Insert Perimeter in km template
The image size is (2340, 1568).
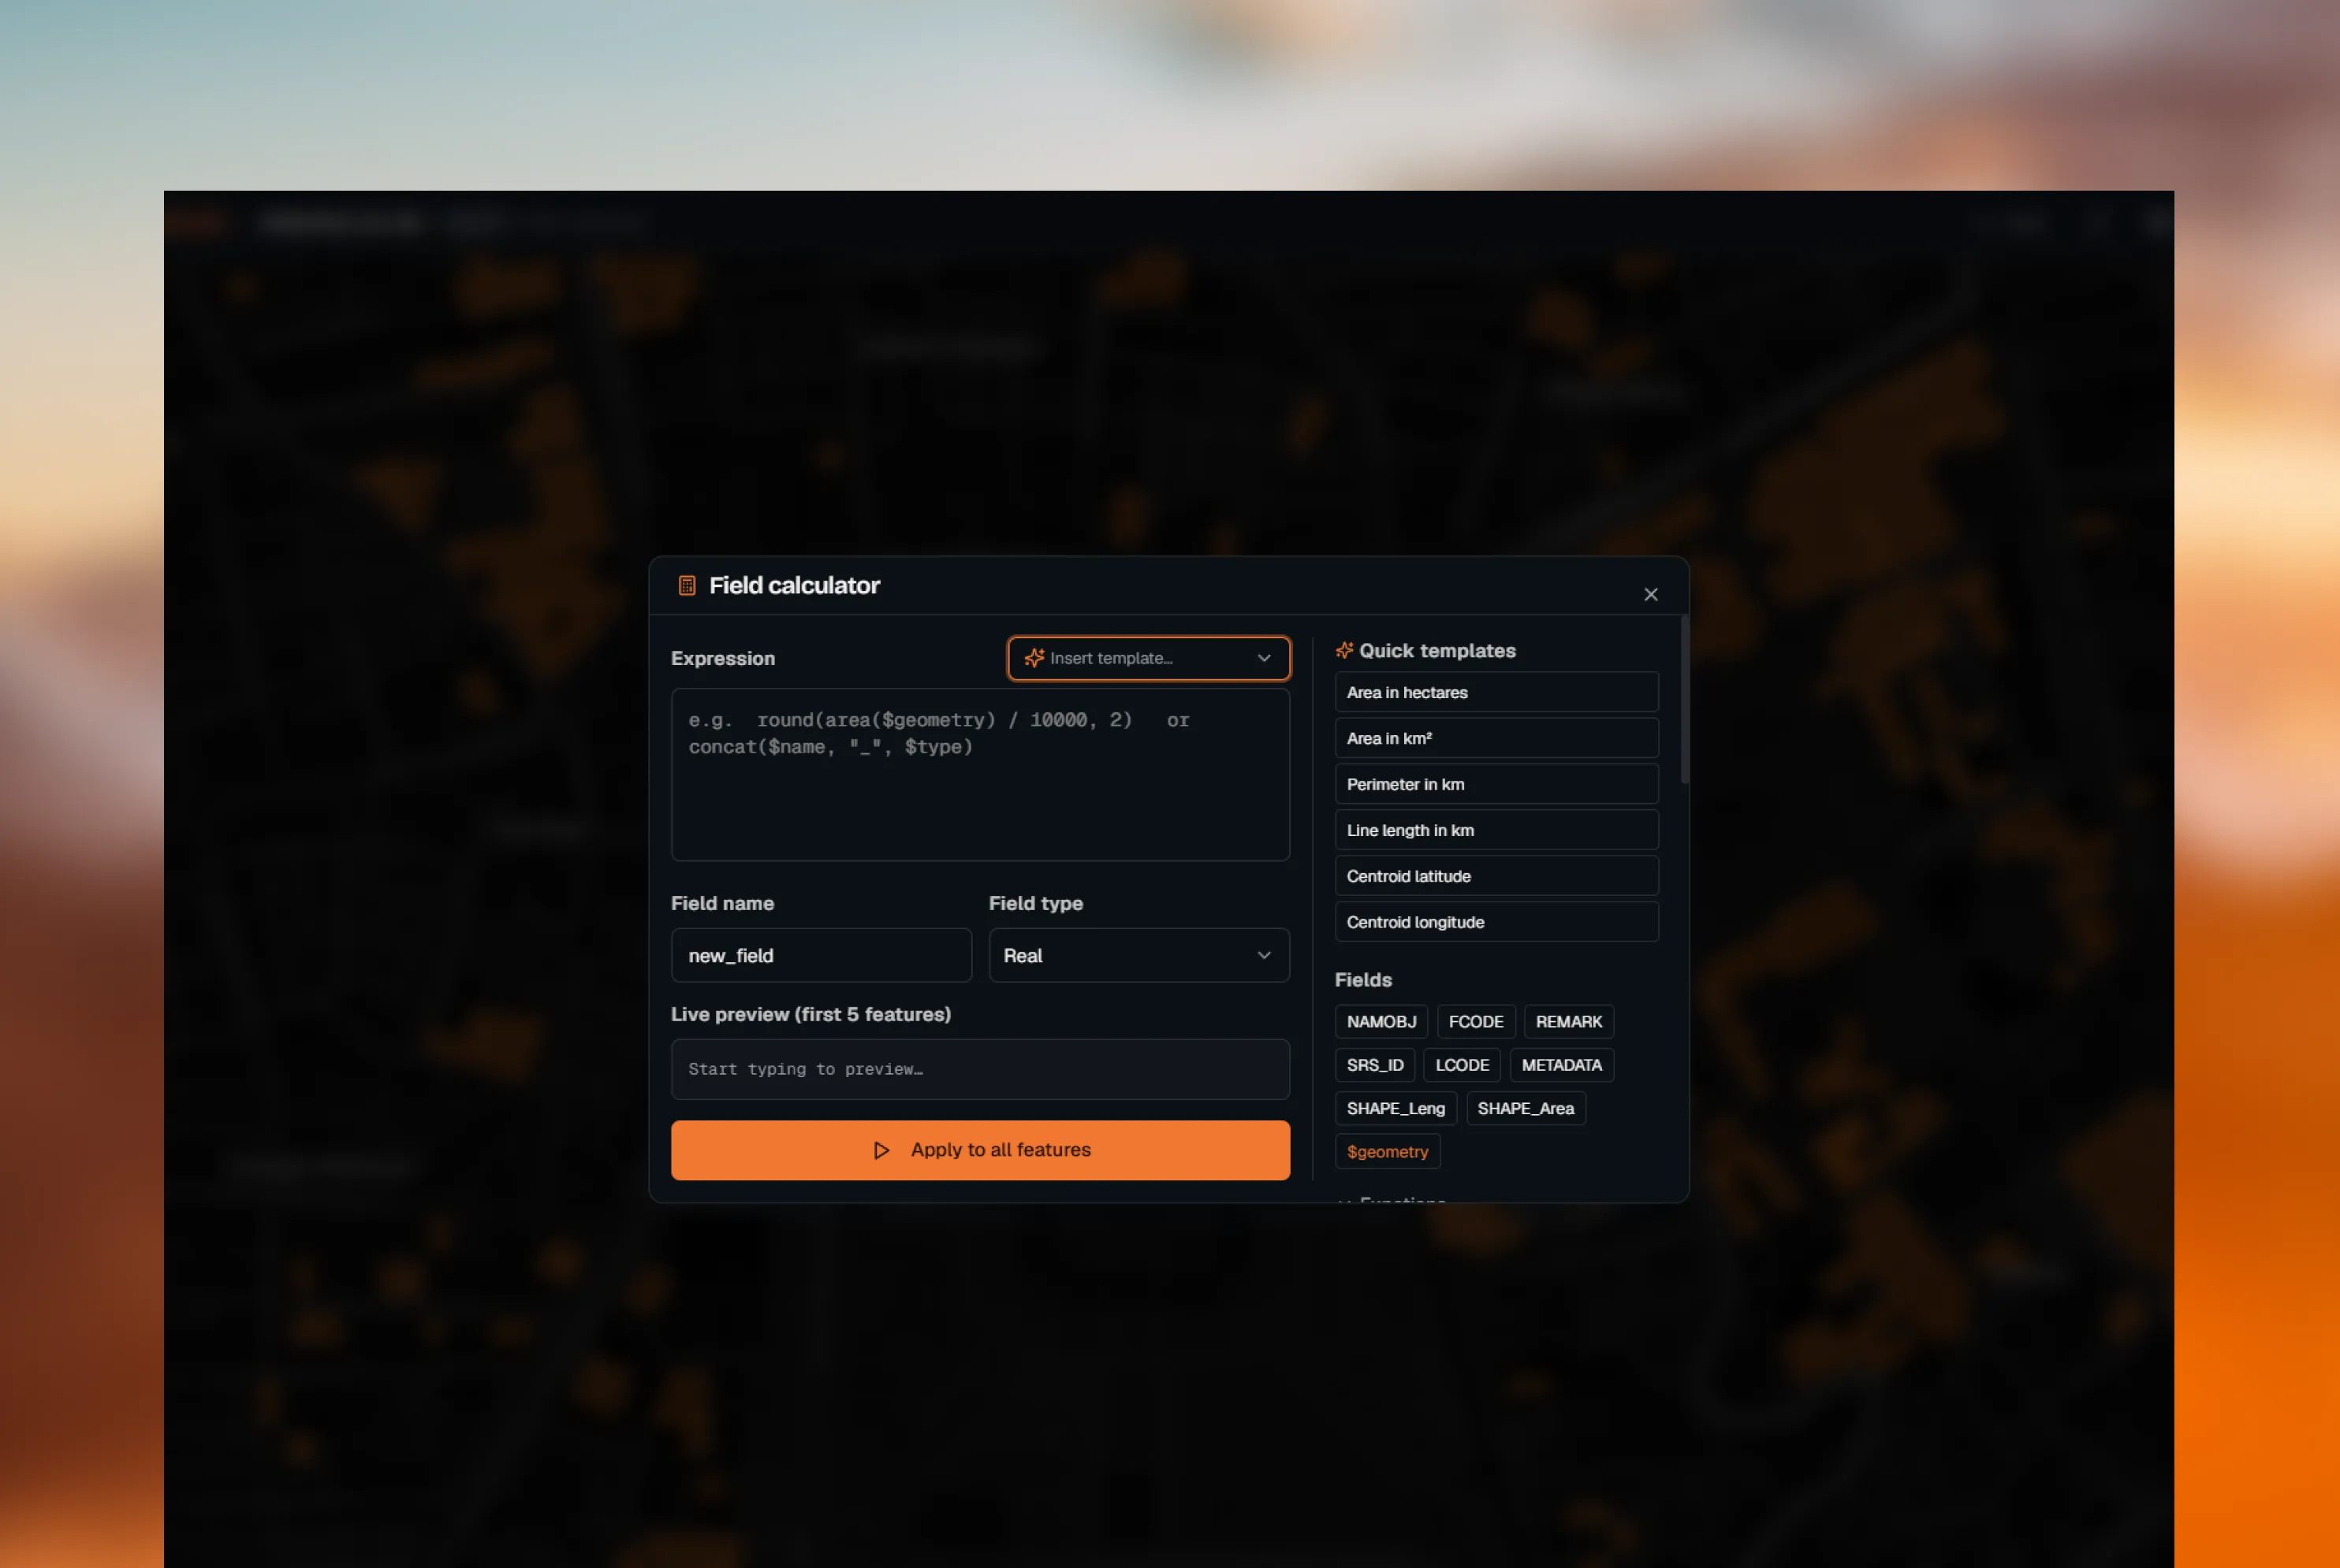click(x=1496, y=784)
